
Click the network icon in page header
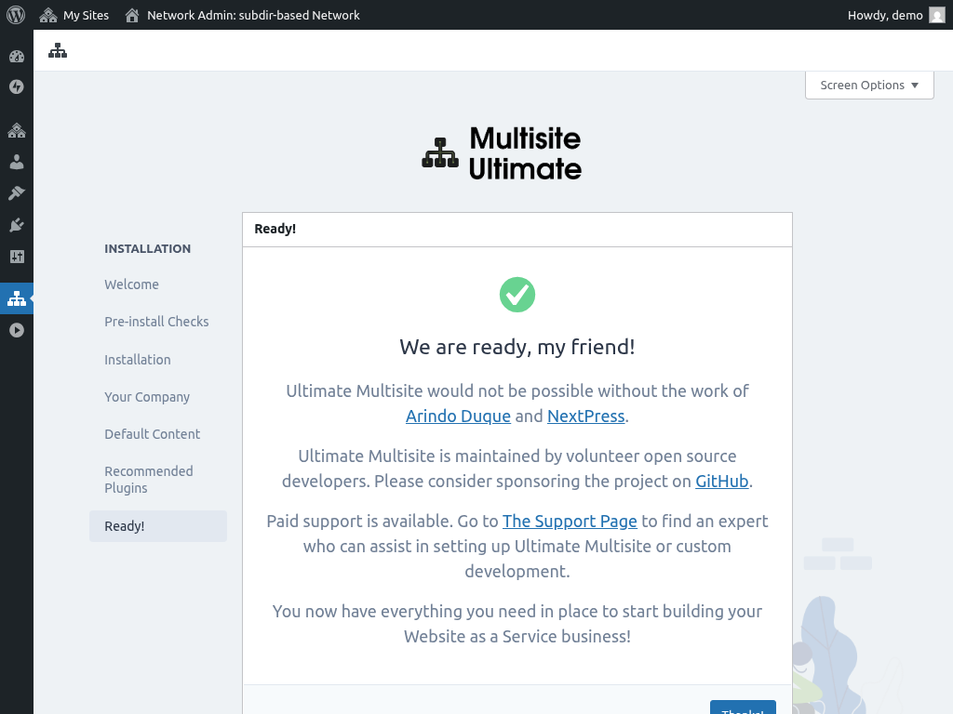(x=58, y=50)
